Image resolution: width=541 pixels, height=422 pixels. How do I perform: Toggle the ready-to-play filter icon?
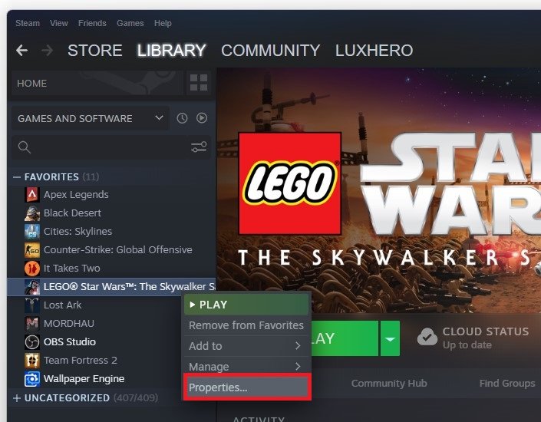point(202,118)
